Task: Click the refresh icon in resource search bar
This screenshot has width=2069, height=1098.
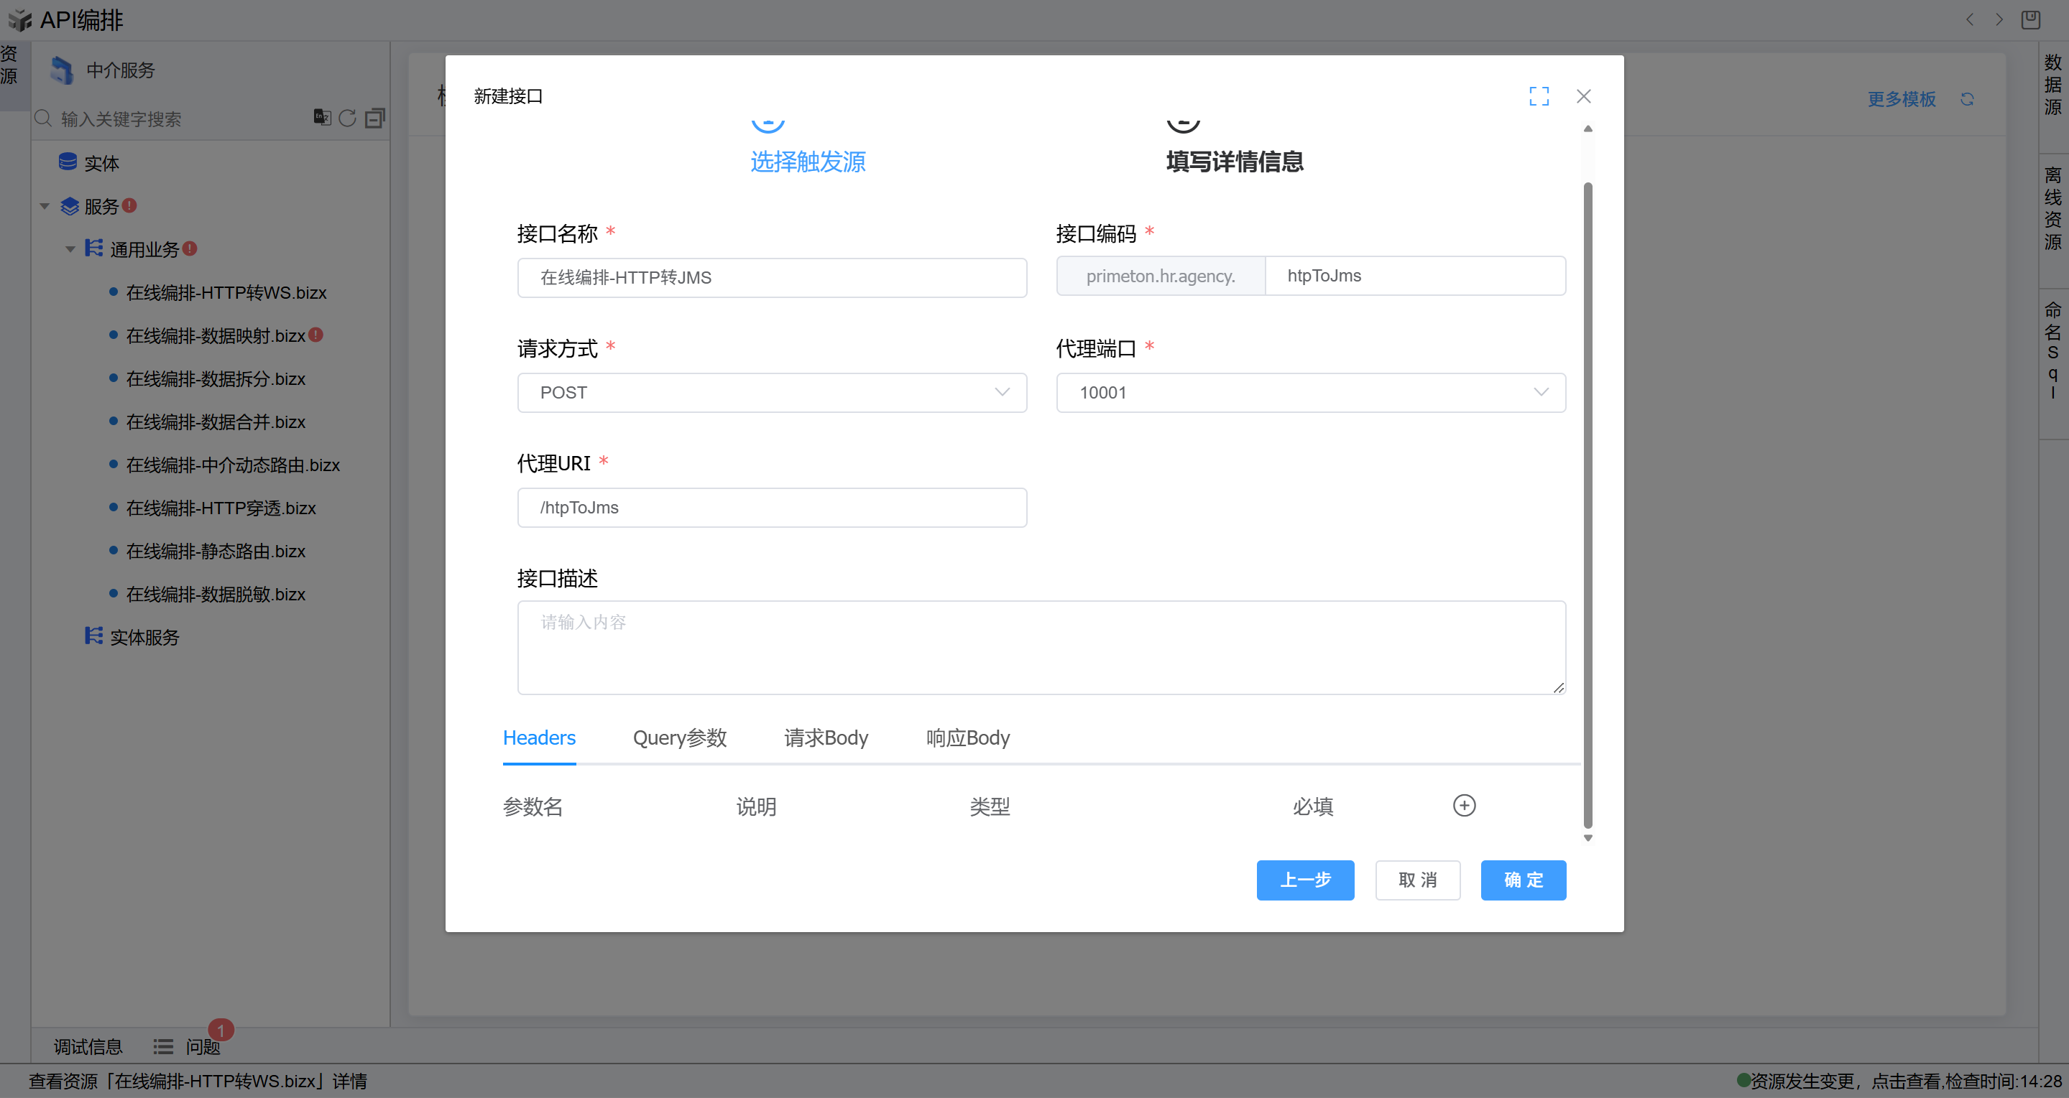Action: coord(347,118)
